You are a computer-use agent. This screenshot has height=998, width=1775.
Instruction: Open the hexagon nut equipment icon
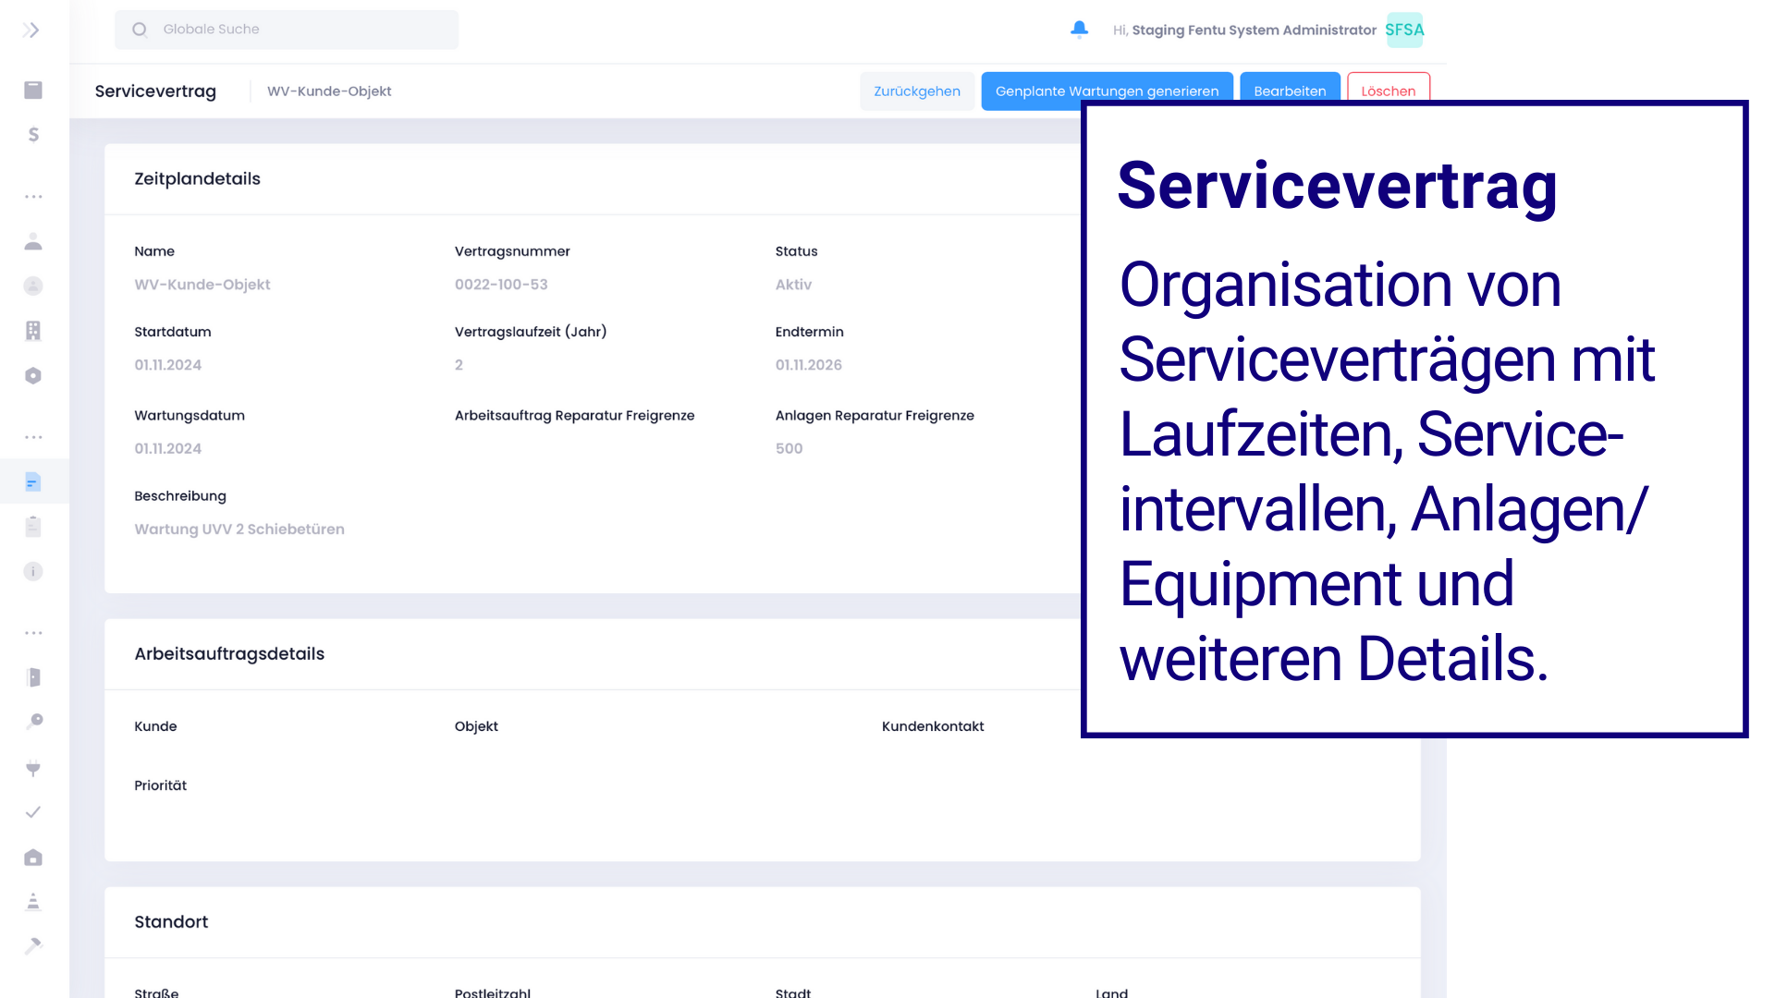coord(33,375)
